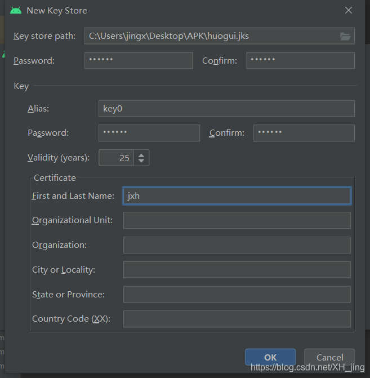Click the 'Country Code (XX):' label
This screenshot has height=378, width=370.
click(x=72, y=319)
